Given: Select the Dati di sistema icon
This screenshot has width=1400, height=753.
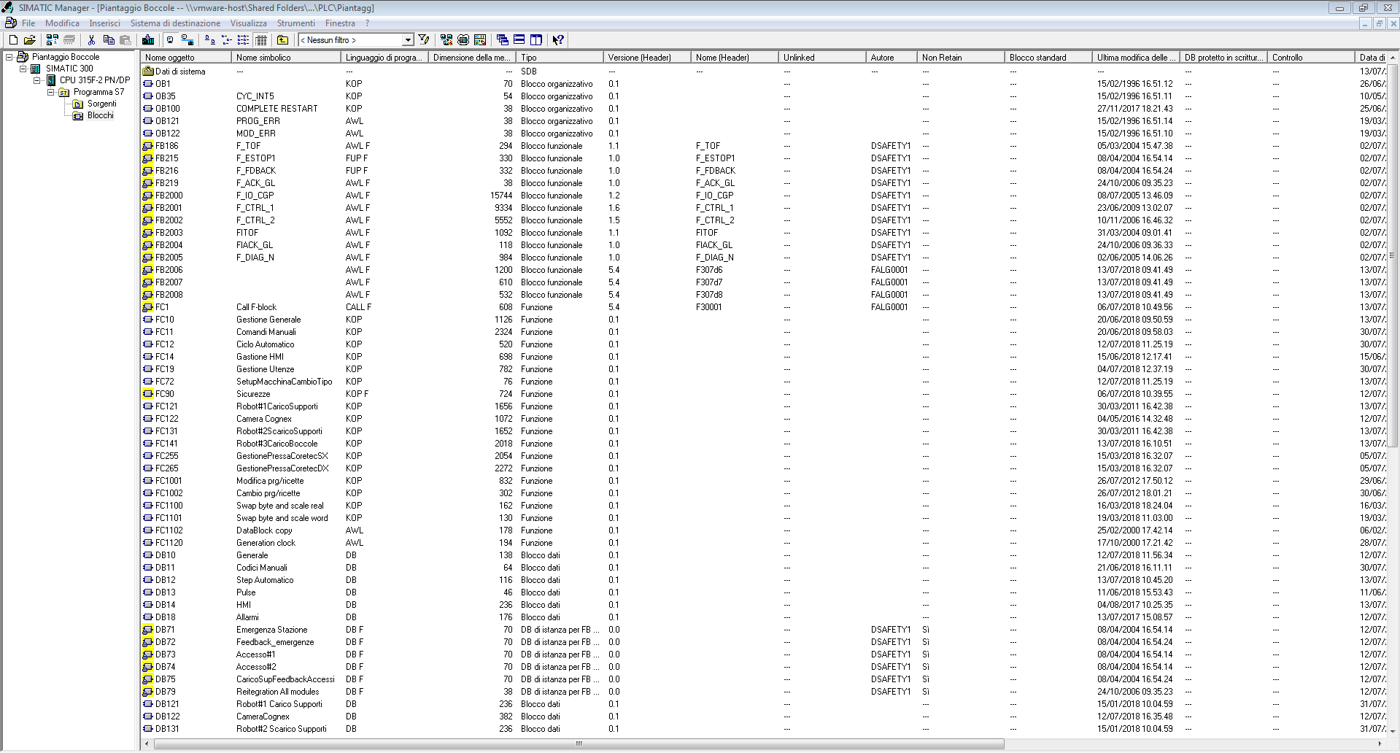Looking at the screenshot, I should (x=148, y=72).
